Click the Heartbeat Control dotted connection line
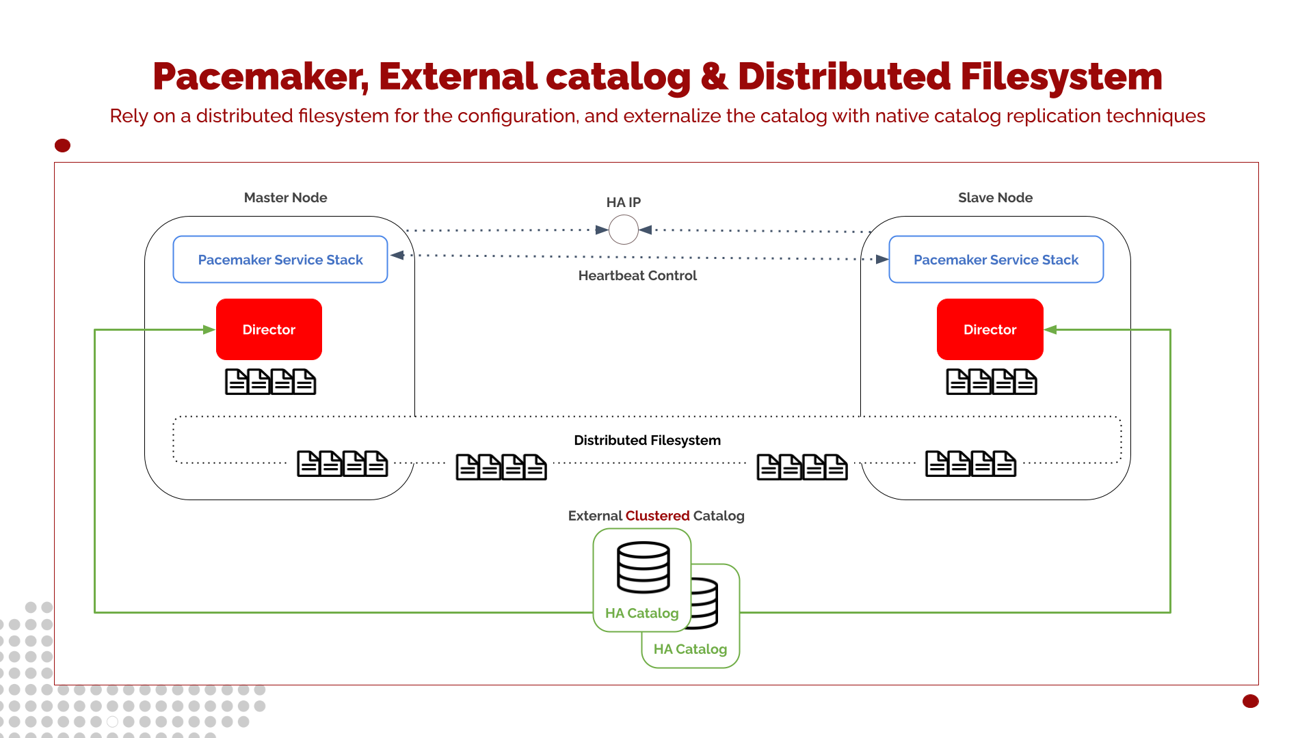 point(636,257)
